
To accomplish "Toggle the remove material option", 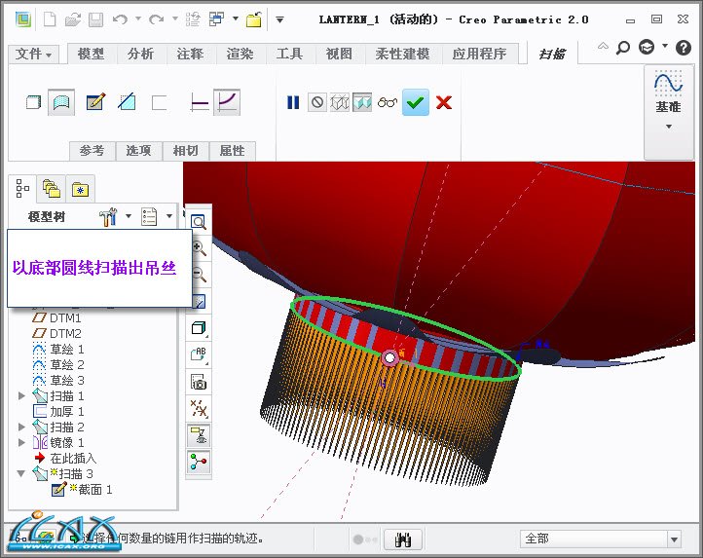I will coord(127,101).
